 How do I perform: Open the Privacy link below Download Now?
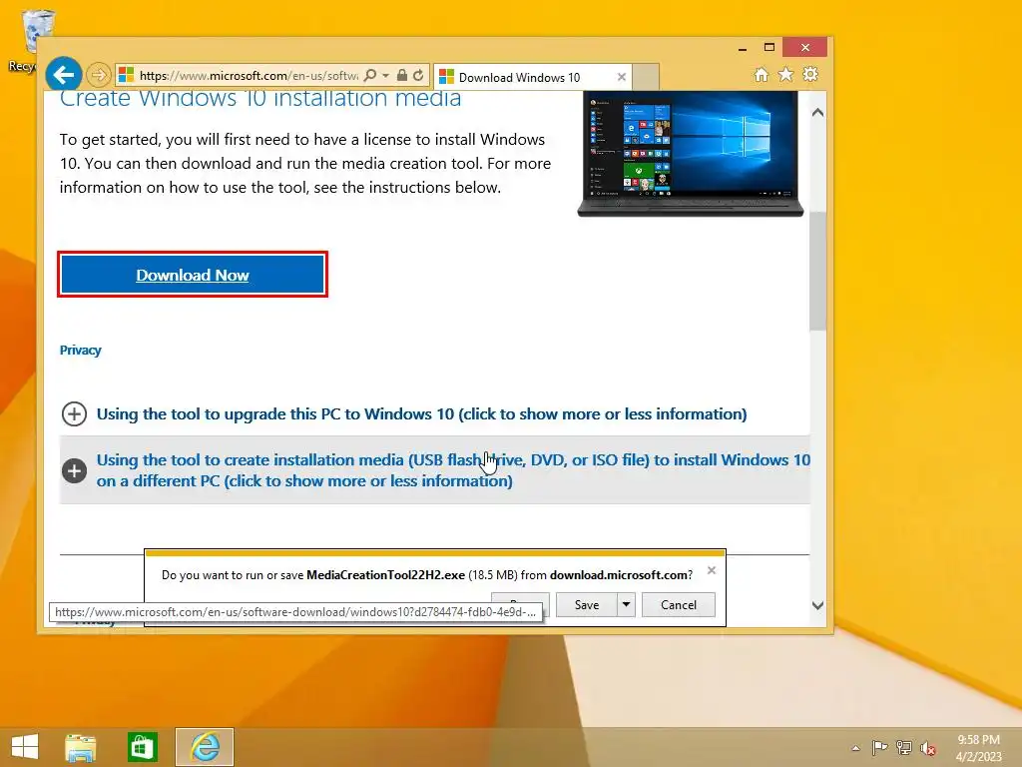80,351
